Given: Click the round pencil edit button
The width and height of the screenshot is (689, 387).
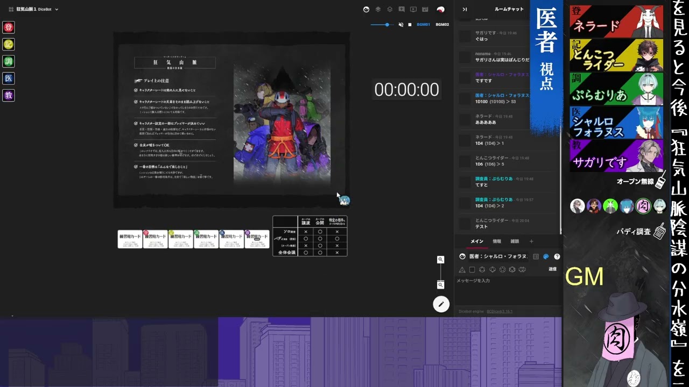Looking at the screenshot, I should [441, 304].
